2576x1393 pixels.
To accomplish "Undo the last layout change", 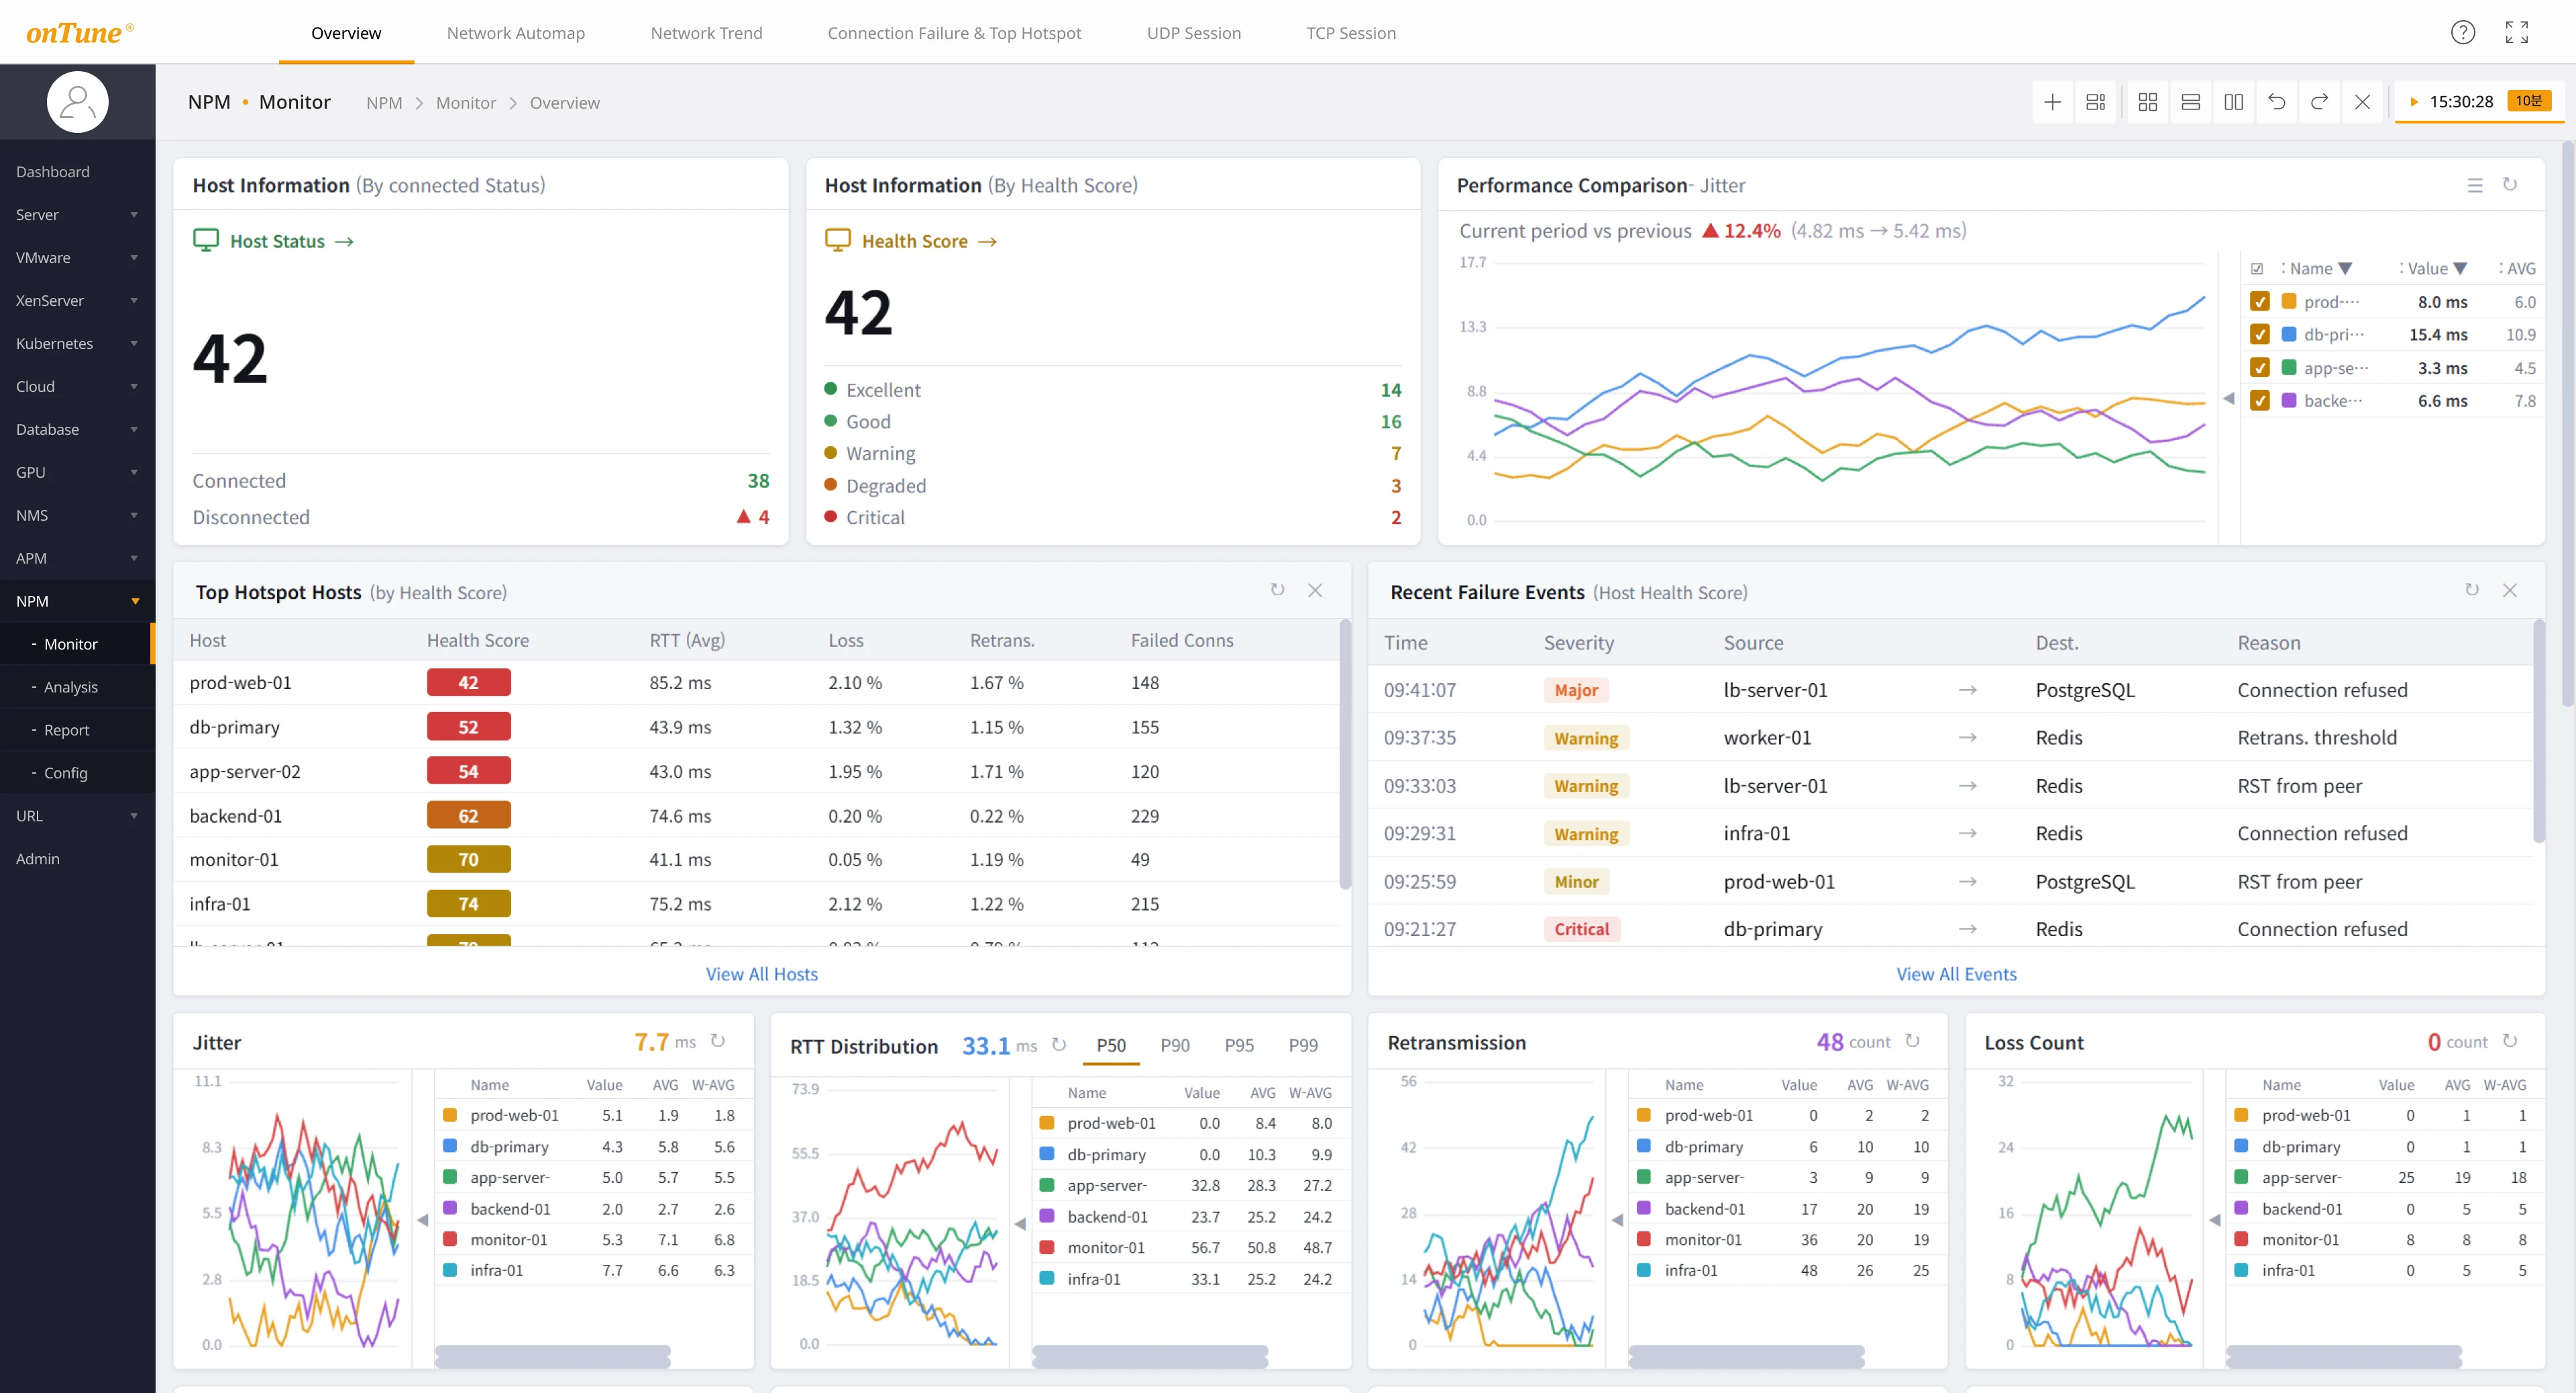I will pos(2277,102).
